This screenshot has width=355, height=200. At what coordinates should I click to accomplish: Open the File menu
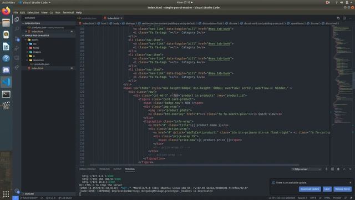[x=16, y=12]
